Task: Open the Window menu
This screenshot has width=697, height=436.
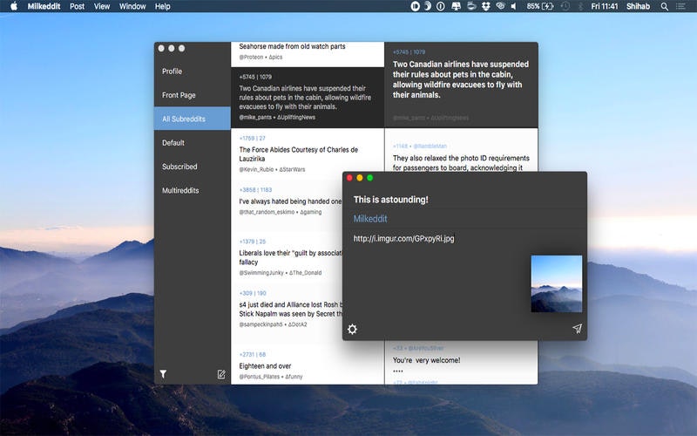Action: tap(132, 6)
